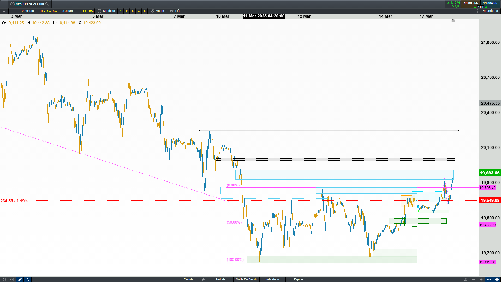The image size is (501, 282).
Task: Click the instrument search magnifier icon
Action: click(47, 4)
